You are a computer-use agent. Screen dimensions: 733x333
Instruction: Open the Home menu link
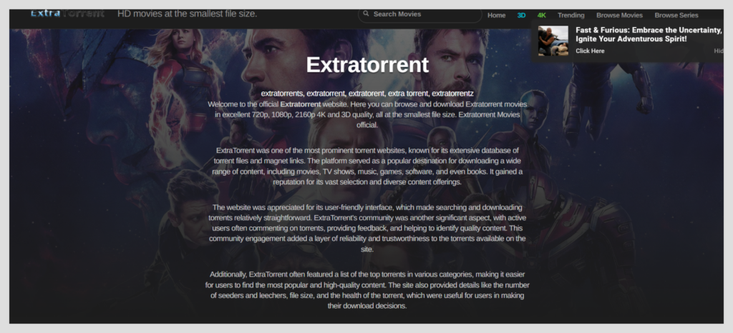[497, 16]
